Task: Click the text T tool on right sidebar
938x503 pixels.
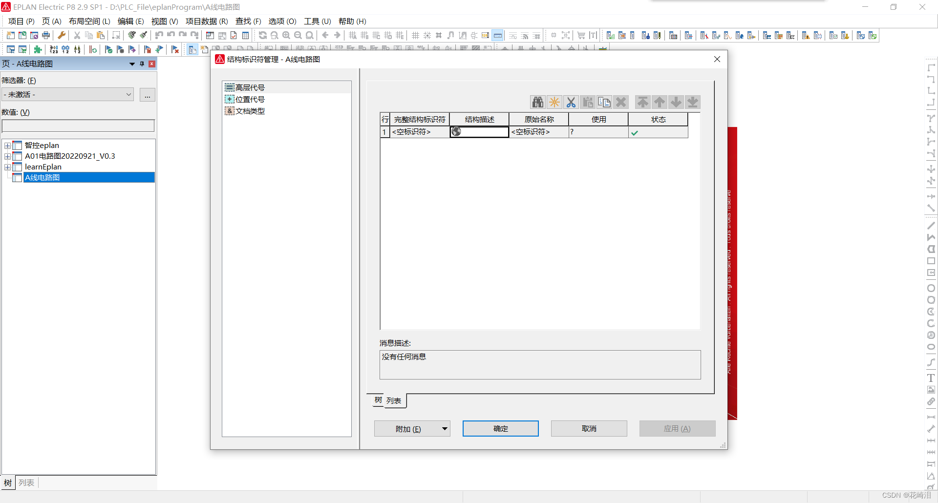Action: click(x=931, y=378)
